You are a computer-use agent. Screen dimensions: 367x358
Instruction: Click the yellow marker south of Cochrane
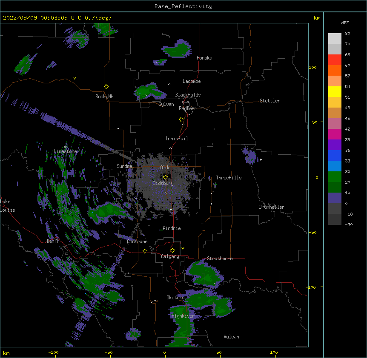(x=145, y=251)
